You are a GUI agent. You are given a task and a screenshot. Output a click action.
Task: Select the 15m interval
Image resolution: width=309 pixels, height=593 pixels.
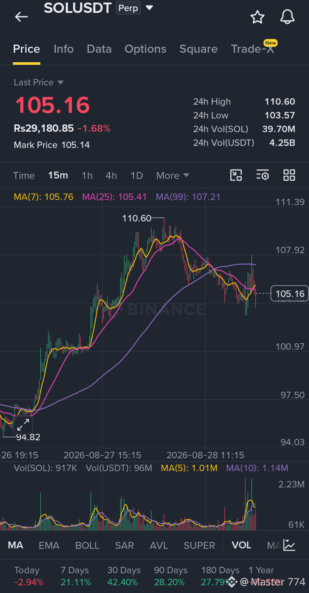[x=58, y=175]
